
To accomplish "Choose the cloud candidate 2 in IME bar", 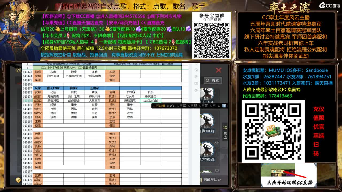I will coord(171,106).
